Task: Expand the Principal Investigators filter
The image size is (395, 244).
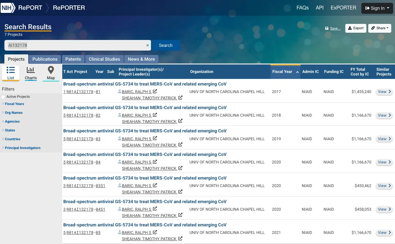Action: [x=23, y=148]
